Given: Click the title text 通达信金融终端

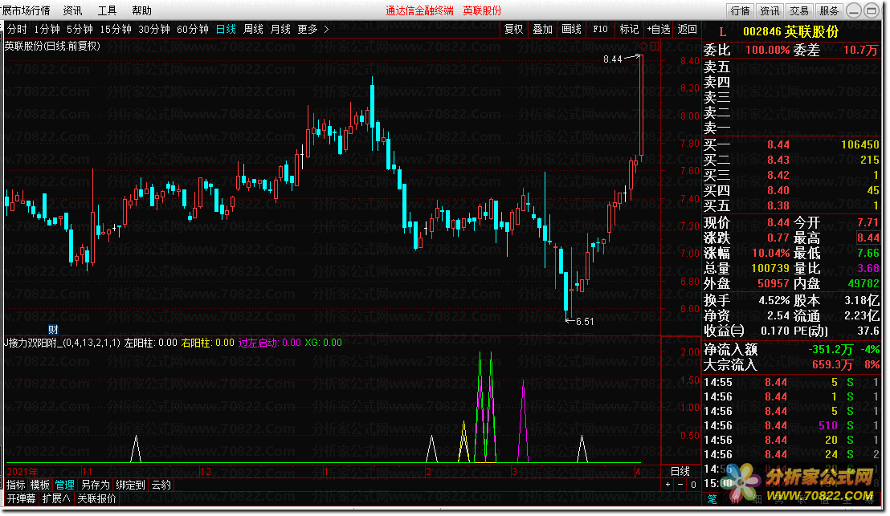Looking at the screenshot, I should click(419, 10).
